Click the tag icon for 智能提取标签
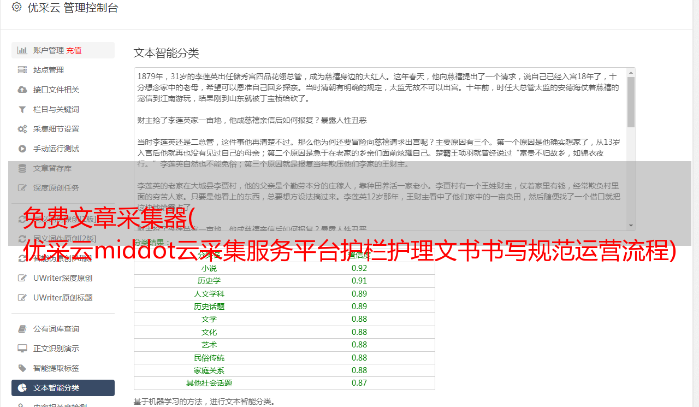Image resolution: width=699 pixels, height=407 pixels. point(22,368)
